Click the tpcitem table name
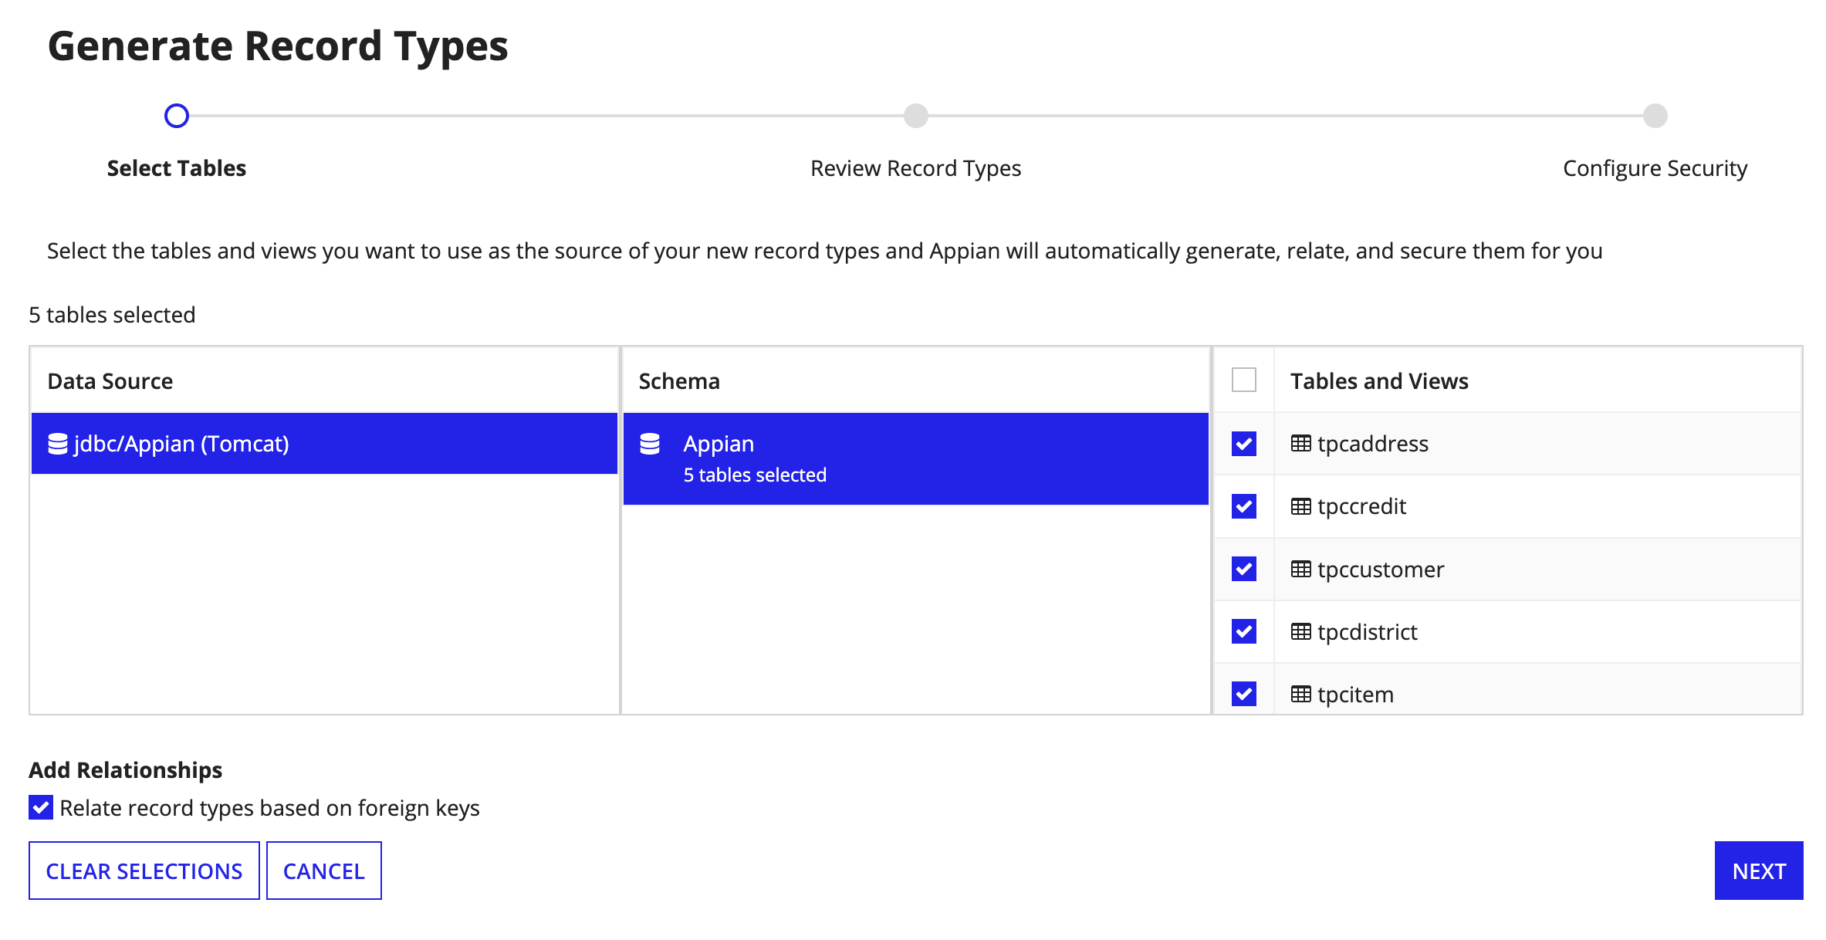 (x=1356, y=694)
